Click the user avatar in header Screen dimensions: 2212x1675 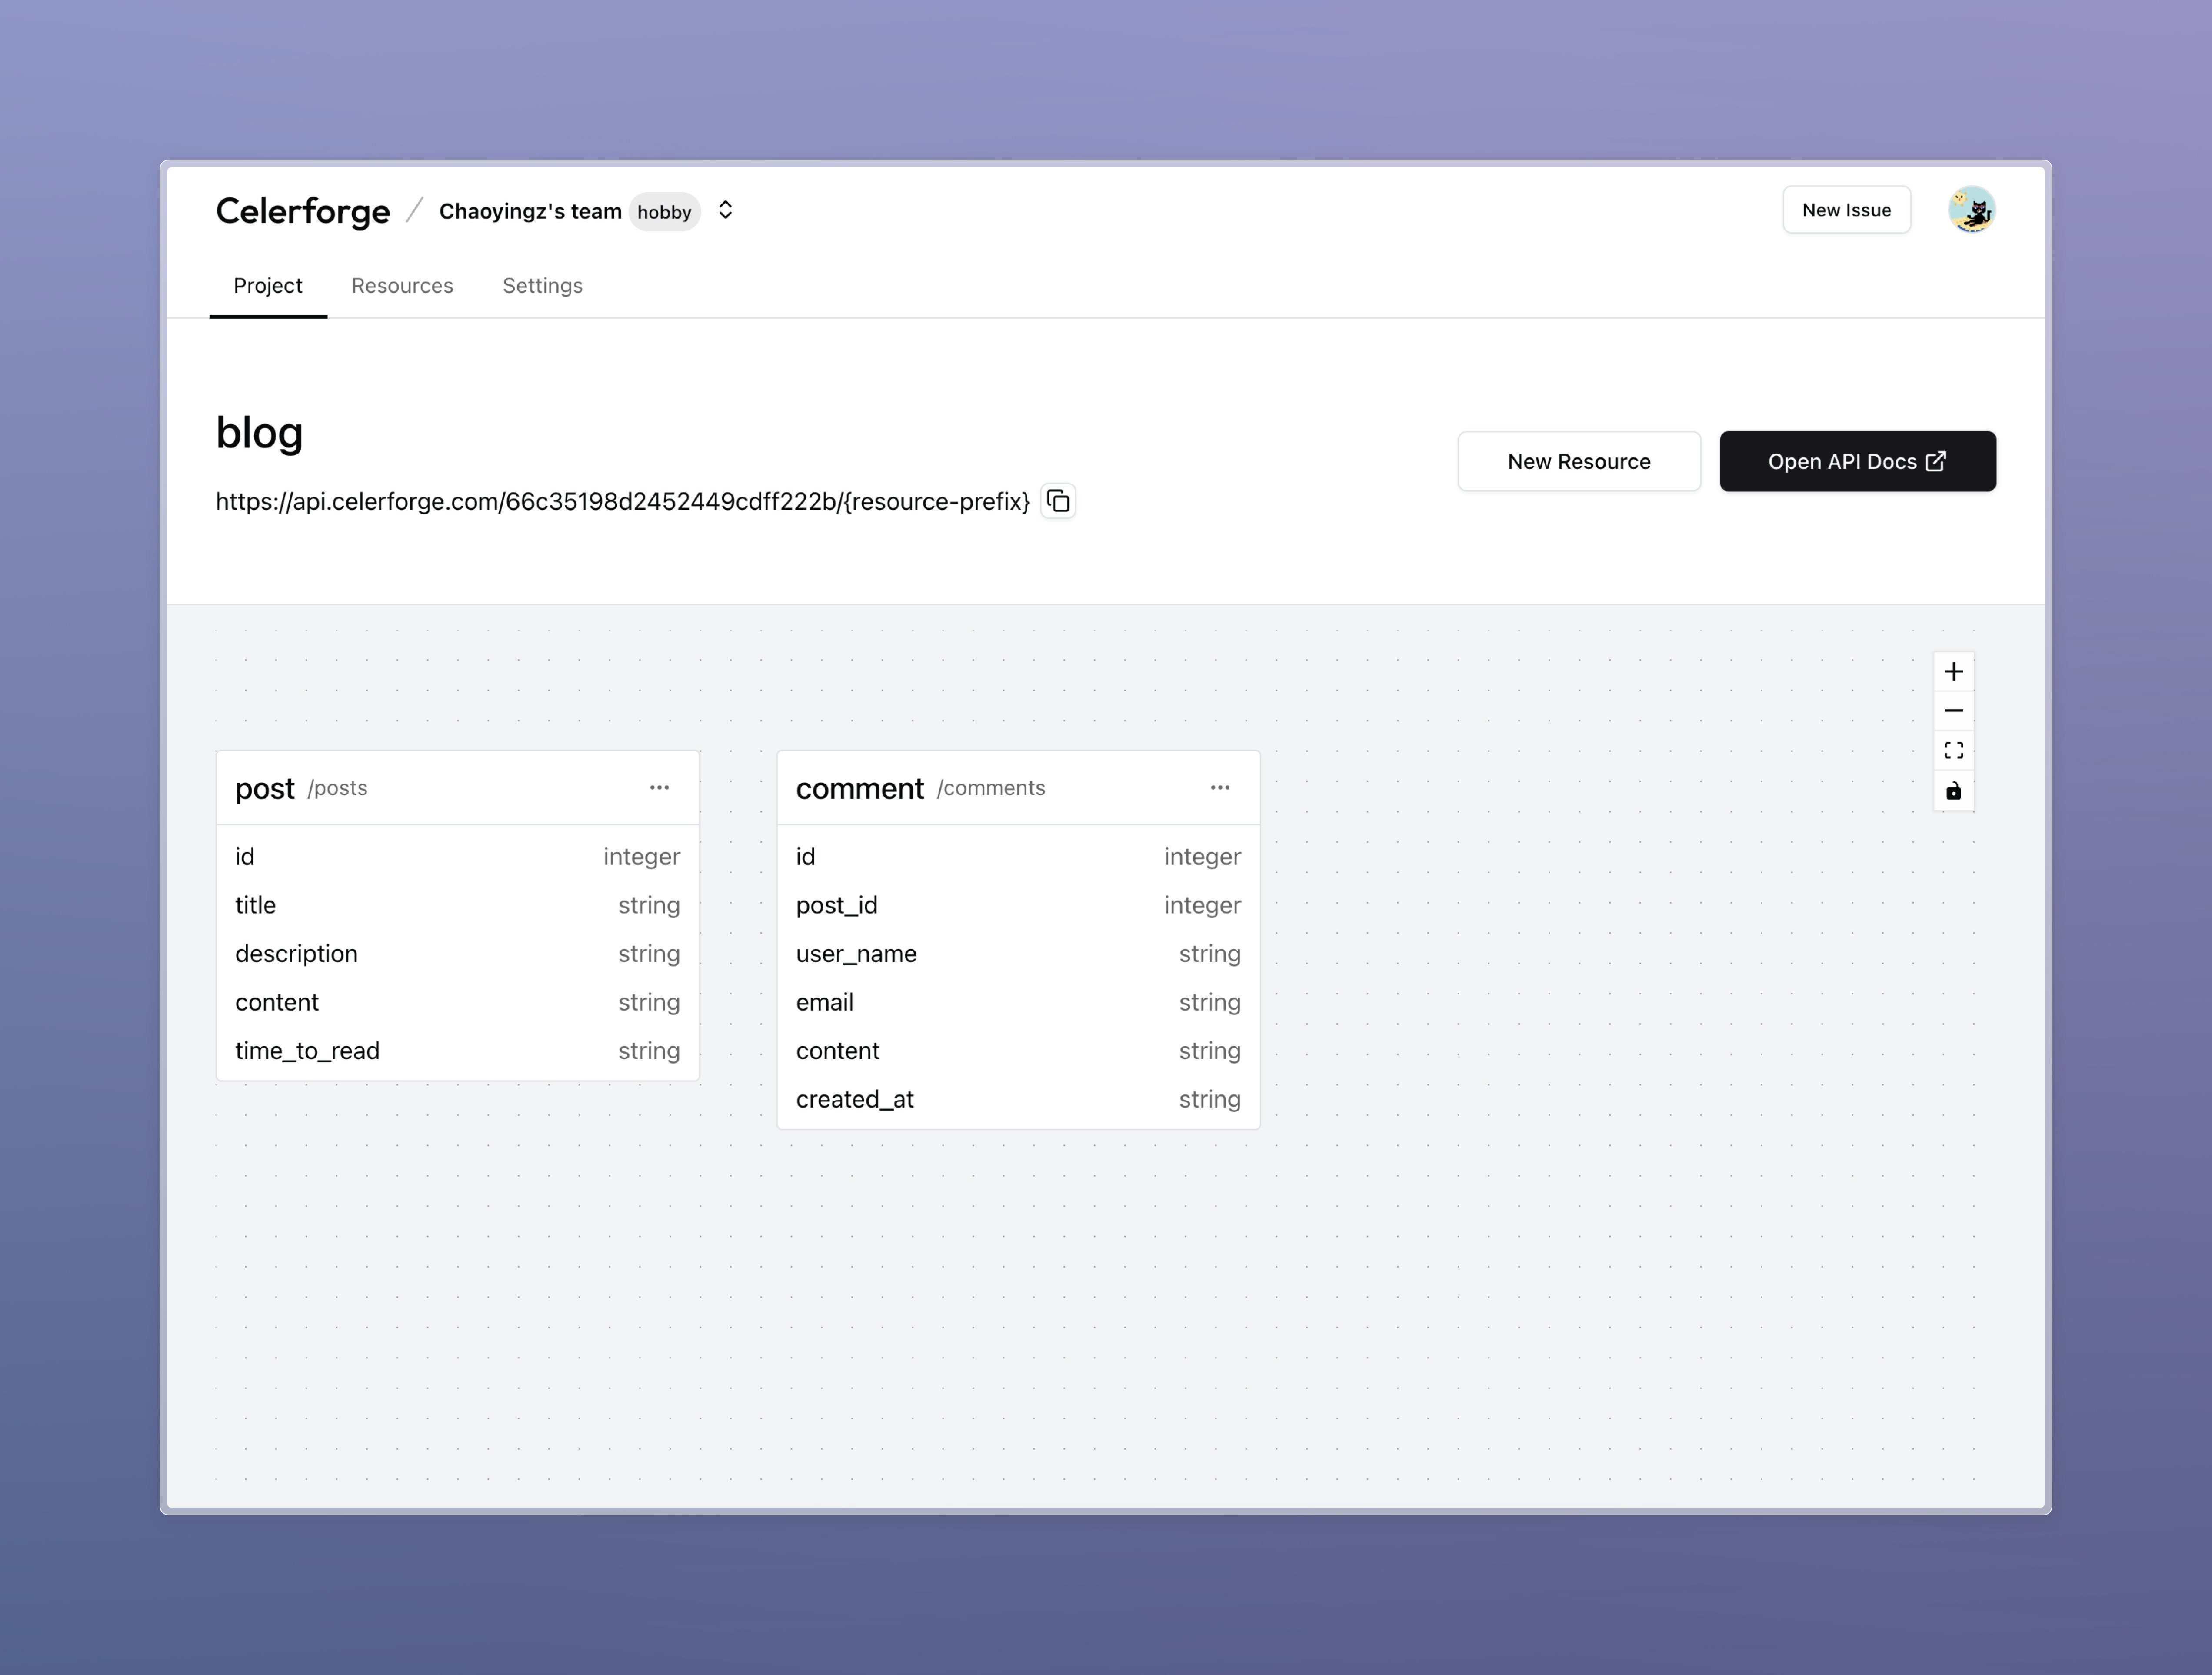(1971, 210)
